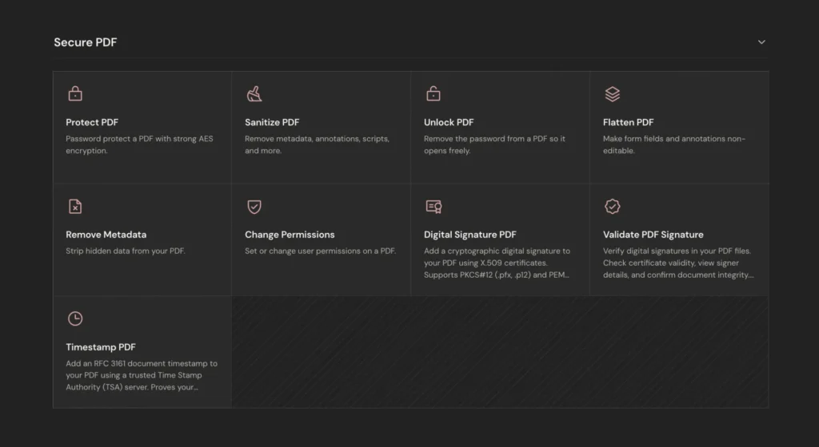This screenshot has height=447, width=819.
Task: Click 'Make form fields and annotations non-editable' text
Action: coord(673,144)
